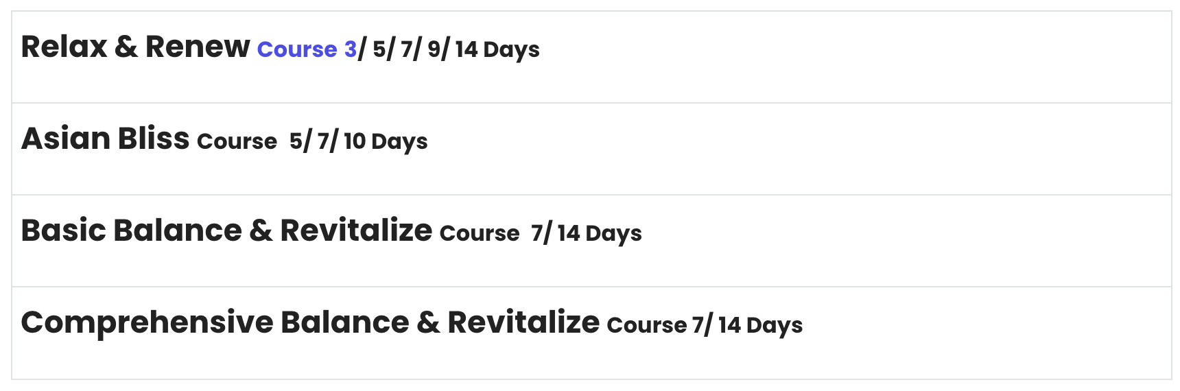The width and height of the screenshot is (1180, 391).
Task: Click '14 Days' in Basic Balance row
Action: pos(599,234)
